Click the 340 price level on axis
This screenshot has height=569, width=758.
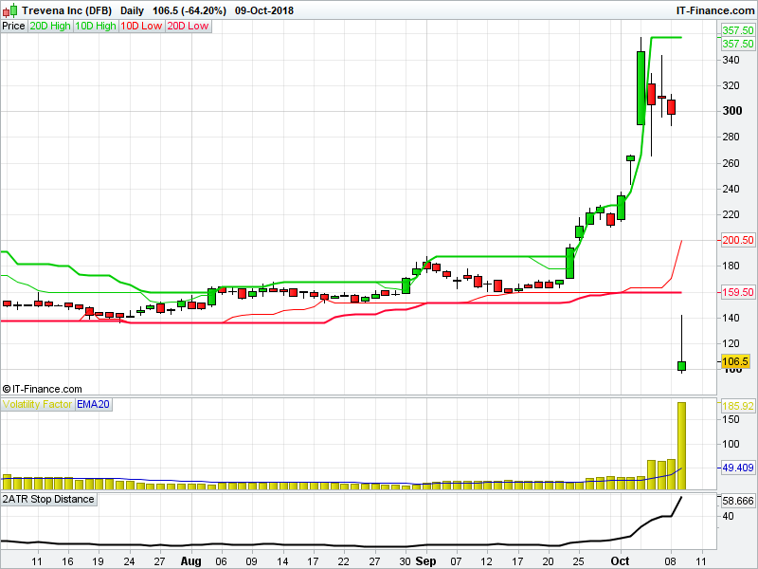point(731,60)
